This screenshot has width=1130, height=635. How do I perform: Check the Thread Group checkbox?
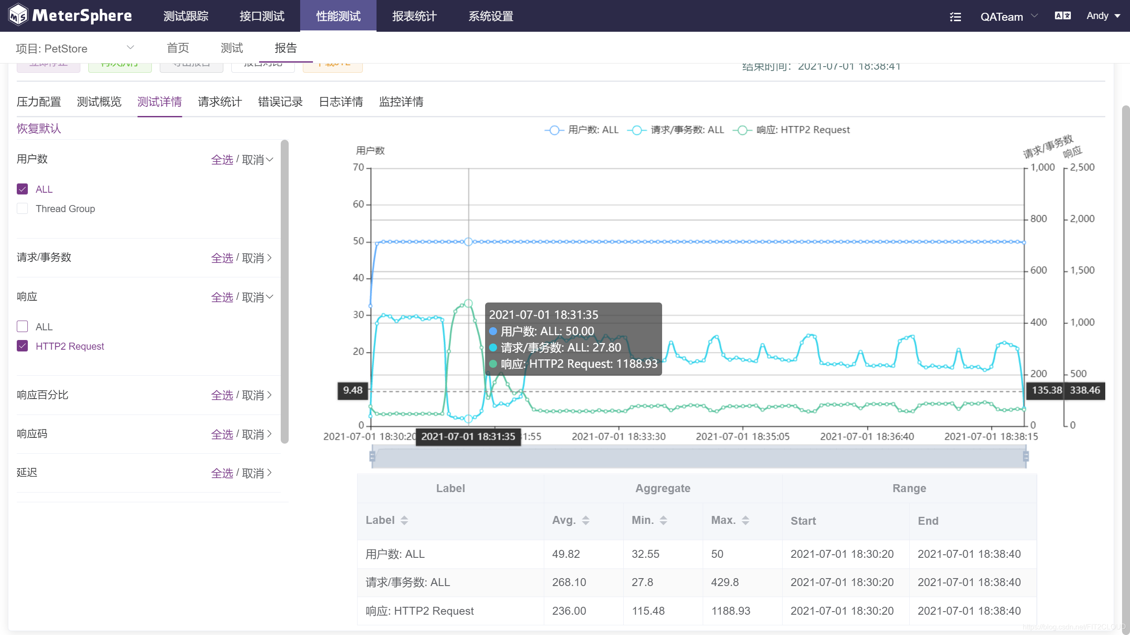[23, 209]
